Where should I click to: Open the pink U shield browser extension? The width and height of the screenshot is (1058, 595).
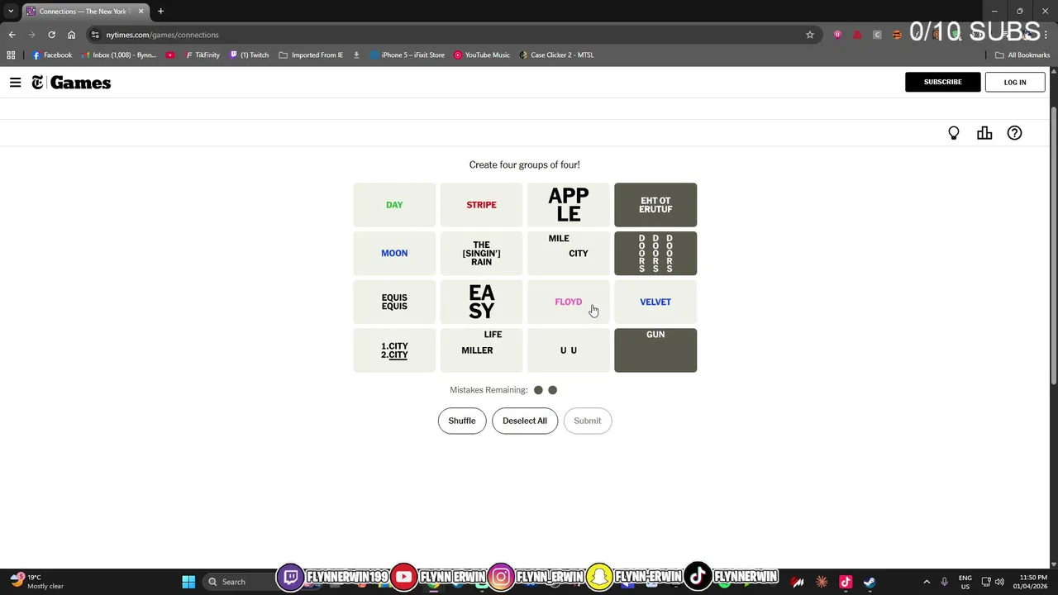837,35
